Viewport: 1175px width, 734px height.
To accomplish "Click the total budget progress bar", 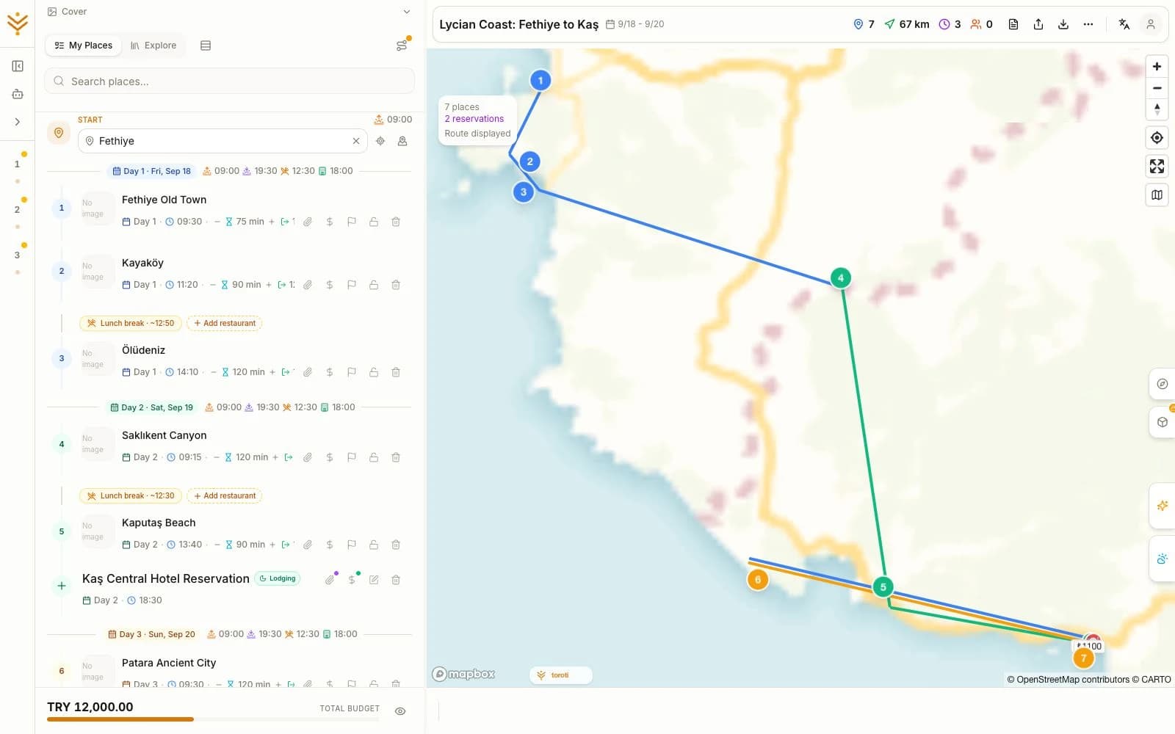I will pyautogui.click(x=213, y=719).
